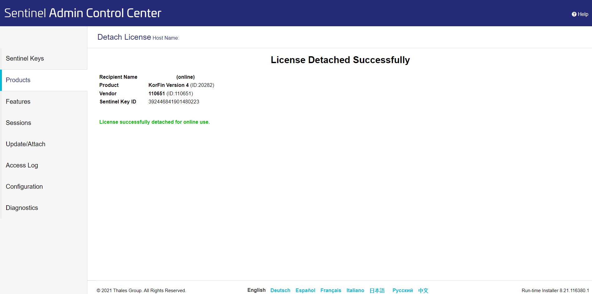This screenshot has width=592, height=294.
Task: Navigate to Update/Attach
Action: pyautogui.click(x=26, y=144)
